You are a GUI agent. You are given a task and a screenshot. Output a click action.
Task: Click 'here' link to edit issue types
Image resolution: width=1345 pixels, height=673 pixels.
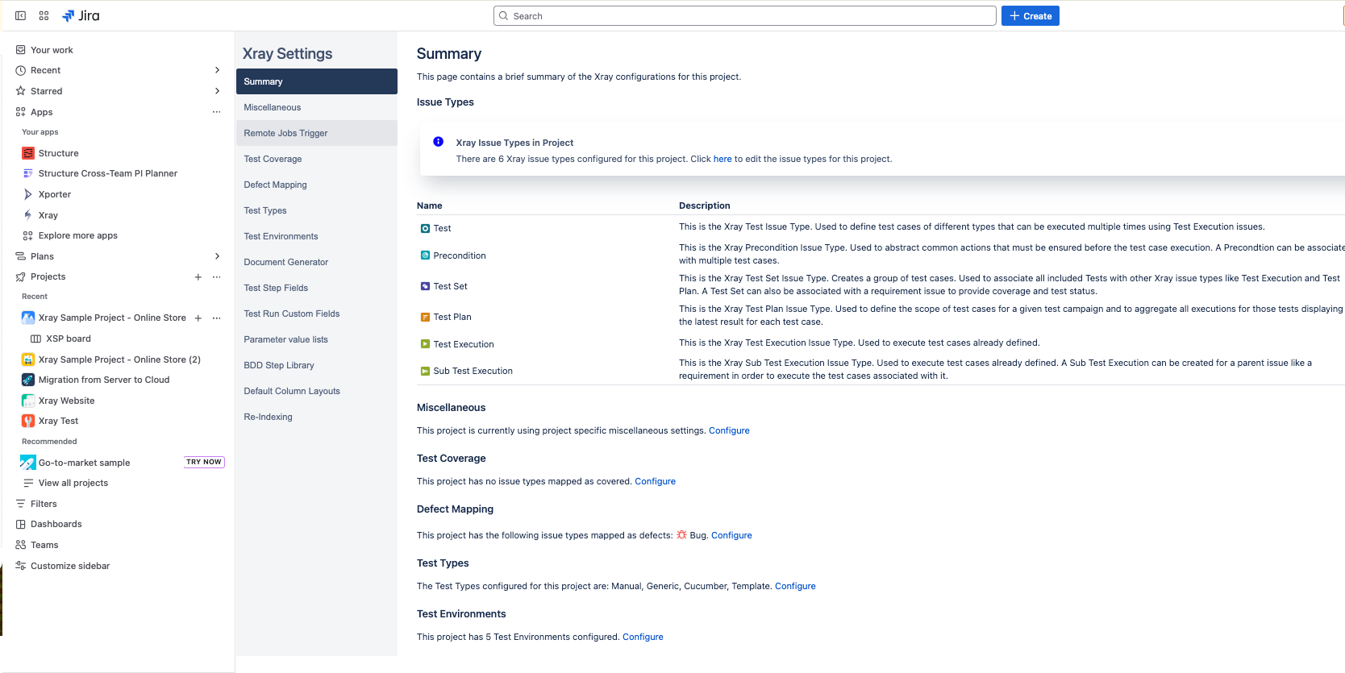(x=722, y=159)
